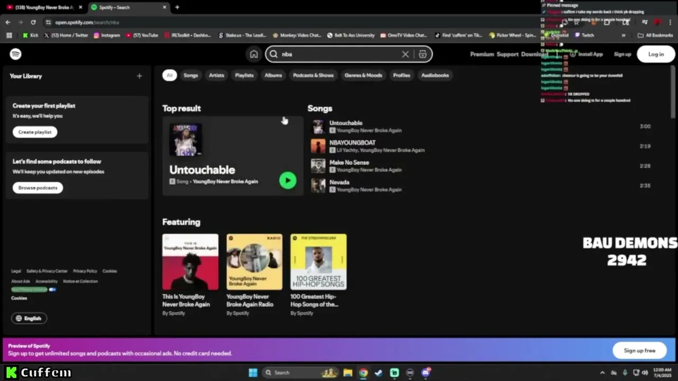Open the Kick bookmark
Screen dimensions: 678x381
pyautogui.click(x=30, y=35)
